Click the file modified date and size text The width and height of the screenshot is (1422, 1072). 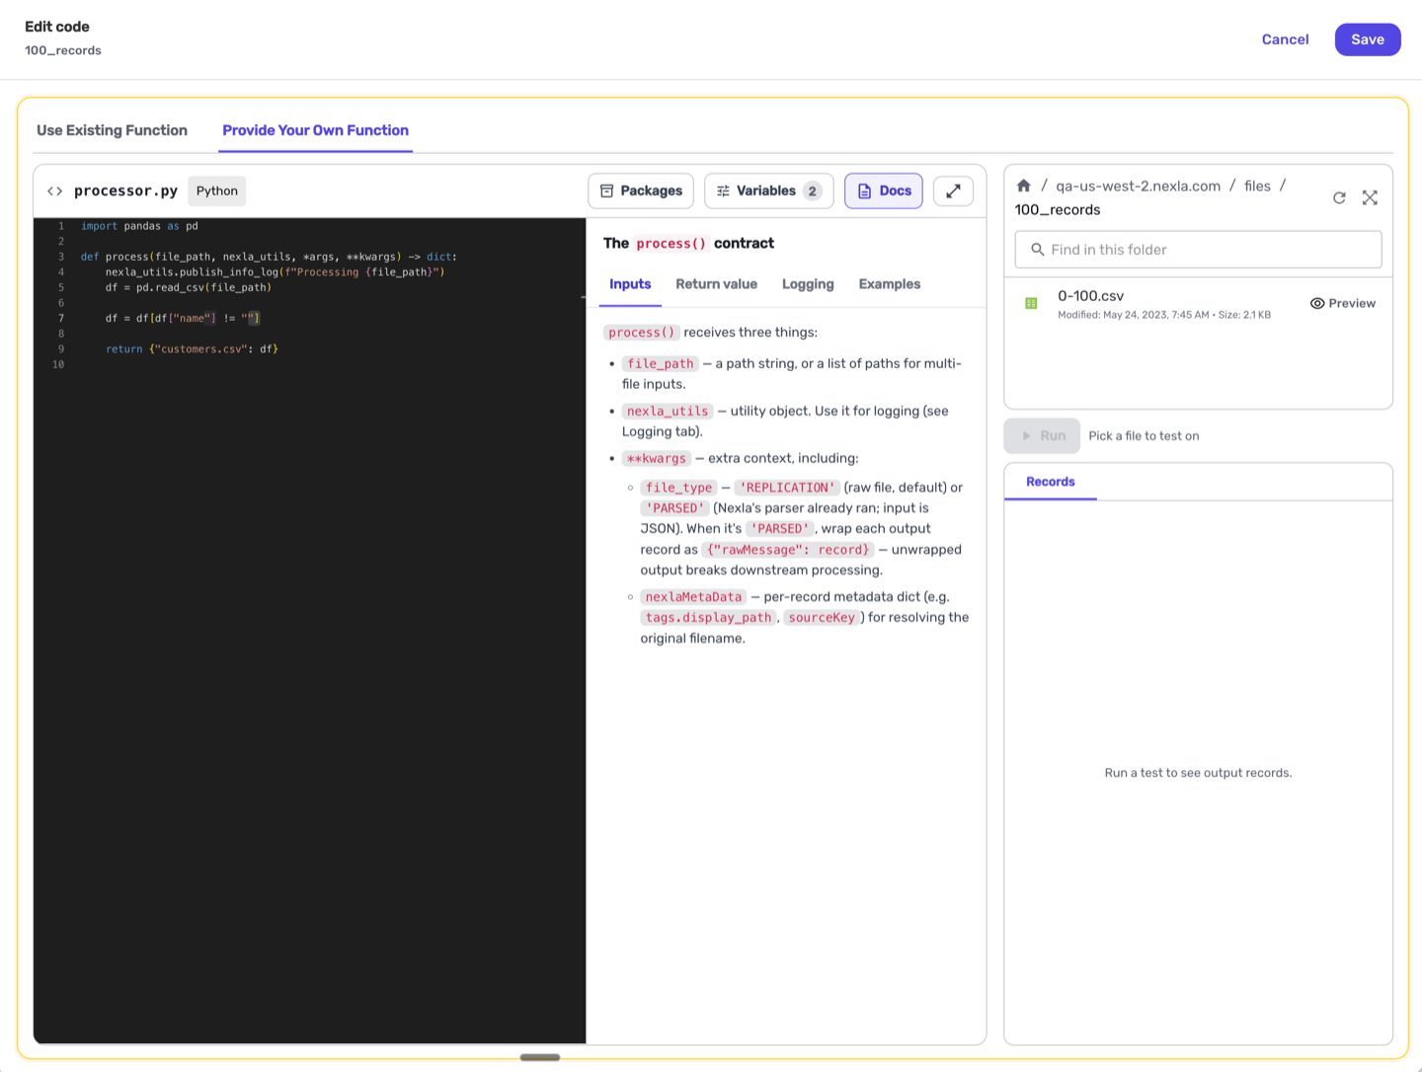tap(1164, 315)
